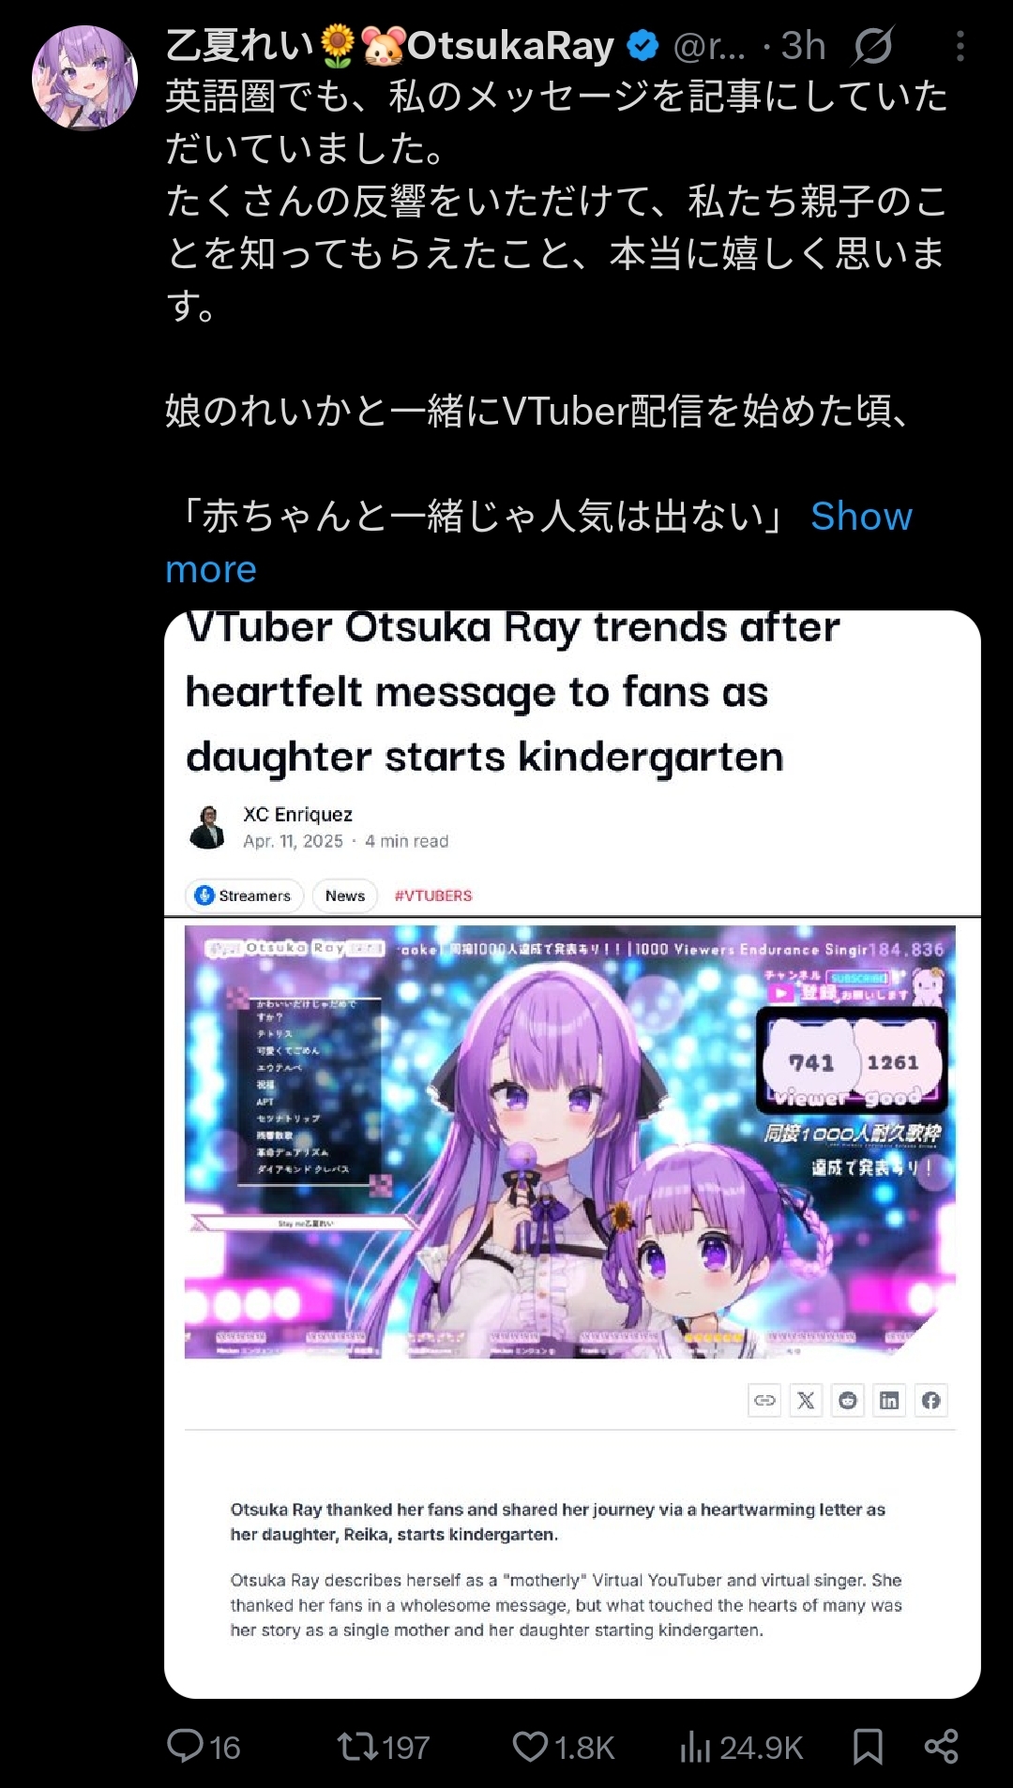Viewport: 1013px width, 1788px height.
Task: Open the reply icon with 16 comments
Action: pyautogui.click(x=186, y=1747)
